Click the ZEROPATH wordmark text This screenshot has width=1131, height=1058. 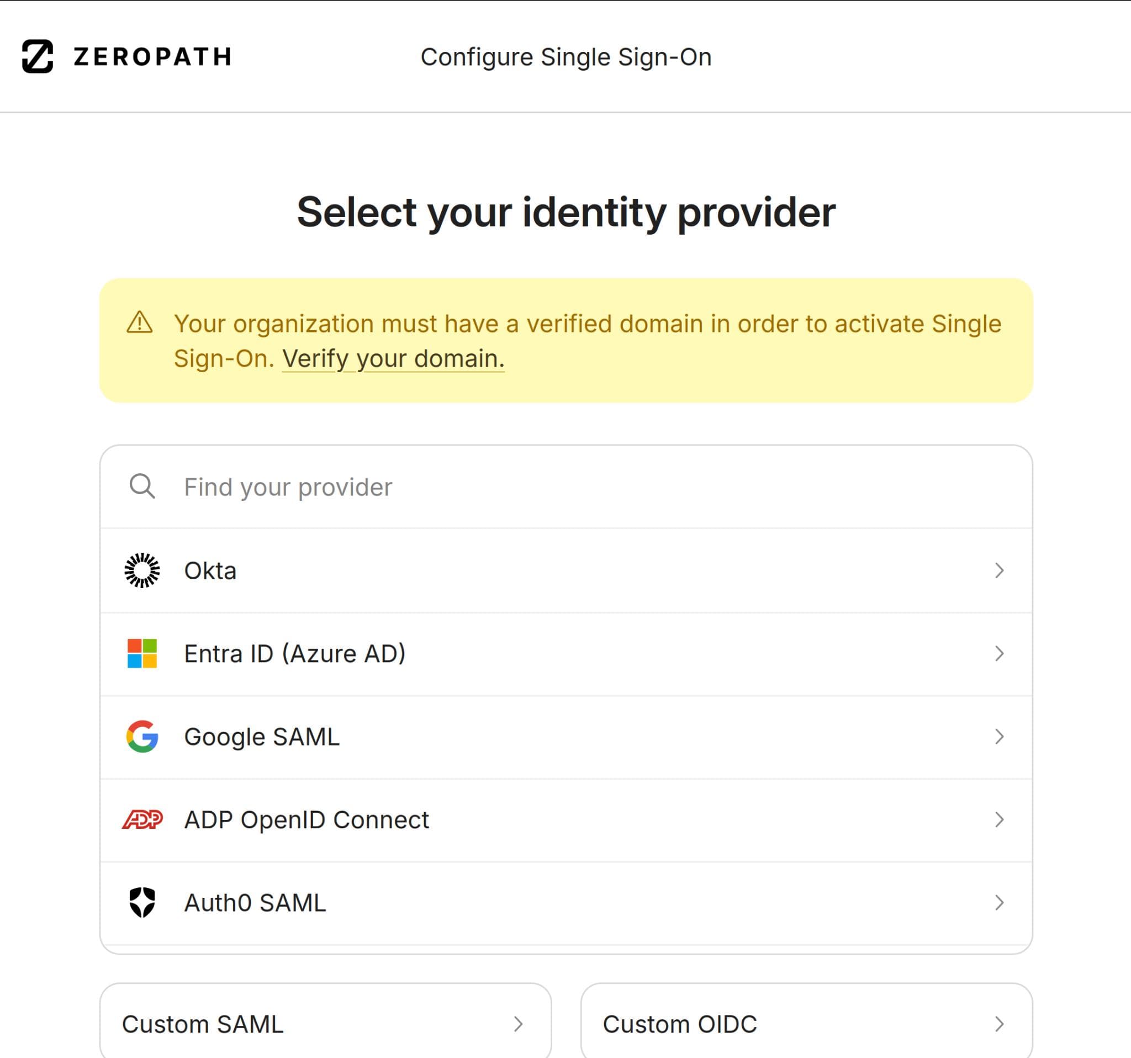click(152, 57)
